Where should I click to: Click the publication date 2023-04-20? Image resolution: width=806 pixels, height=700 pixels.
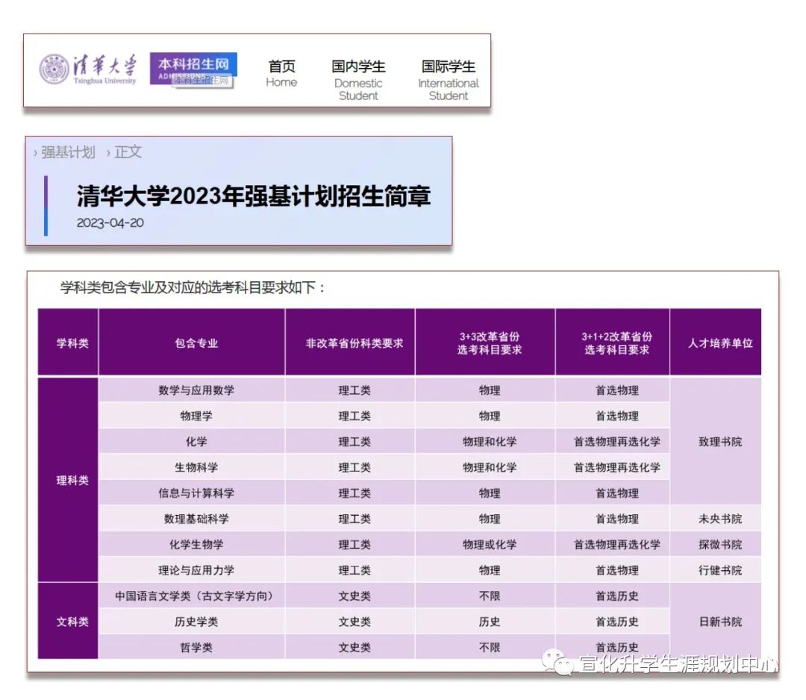point(110,223)
